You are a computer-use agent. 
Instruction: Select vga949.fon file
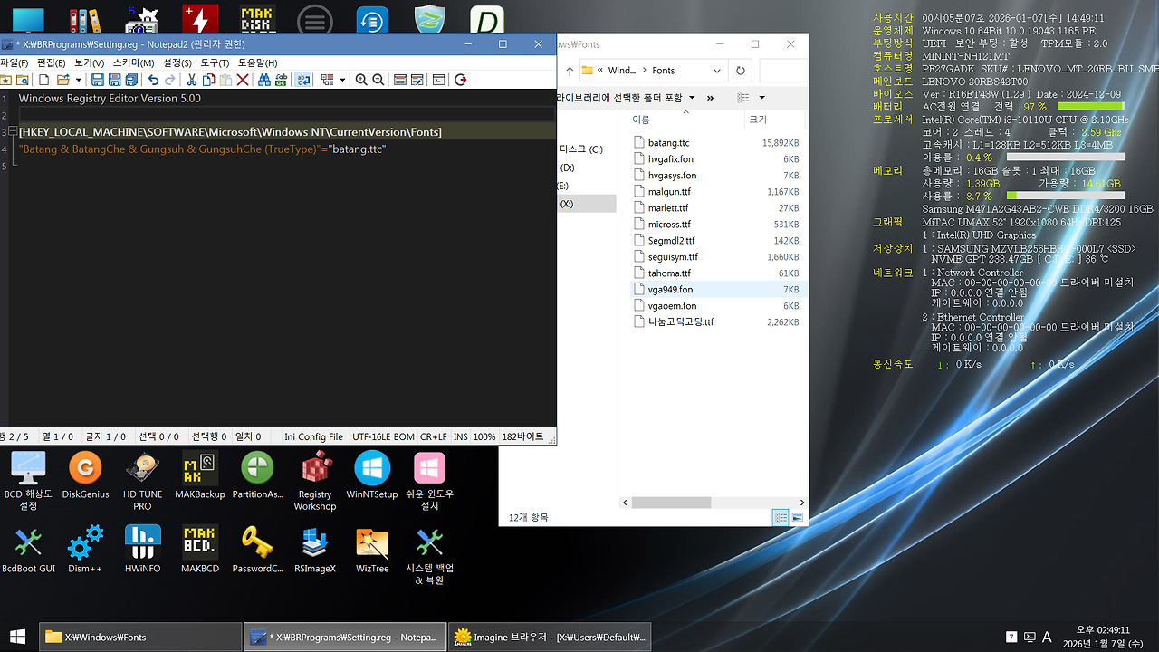click(x=670, y=290)
